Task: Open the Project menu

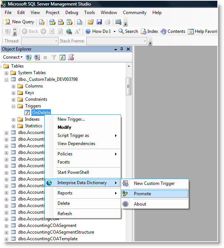Action: 52,13
